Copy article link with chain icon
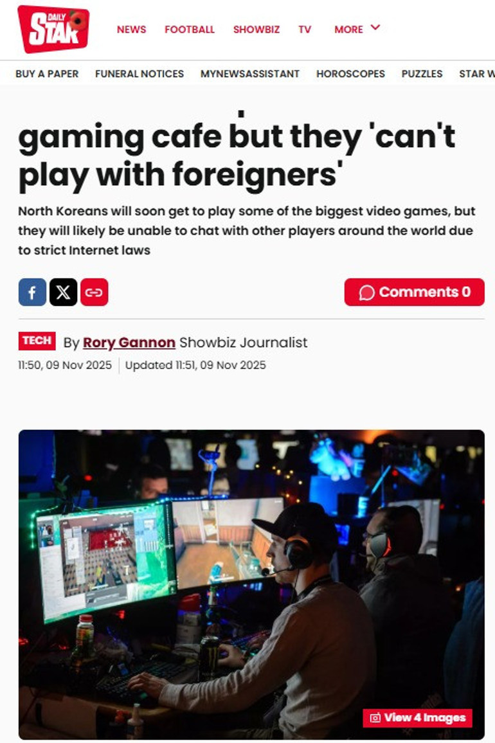 pos(94,292)
